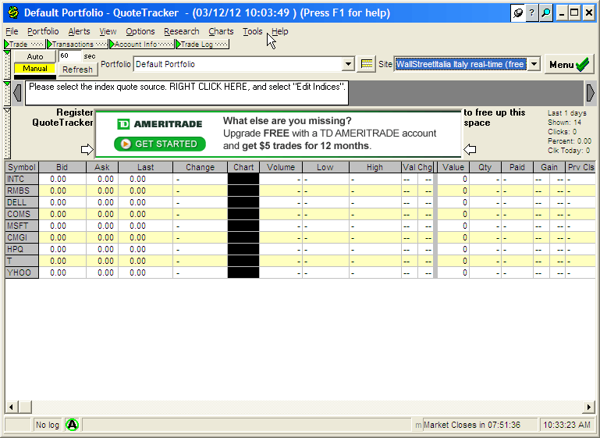Click the horizontal scrollbar left arrow
The image size is (600, 438).
click(x=11, y=407)
